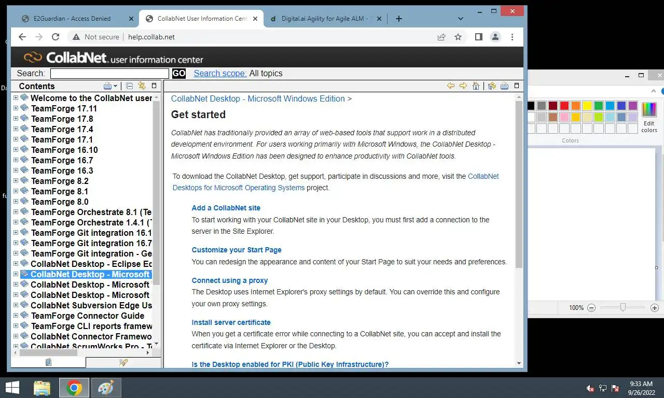Click the network icon in the system tray
Viewport: 664px width, 398px height.
(x=603, y=388)
